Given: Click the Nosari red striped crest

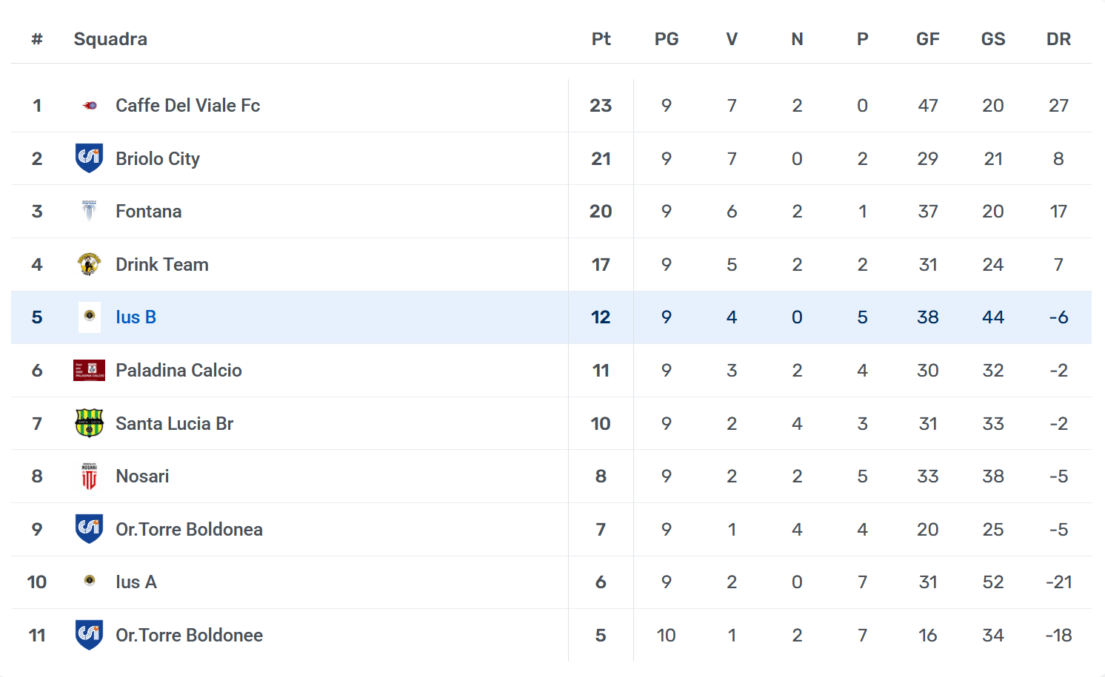Looking at the screenshot, I should click(x=89, y=476).
